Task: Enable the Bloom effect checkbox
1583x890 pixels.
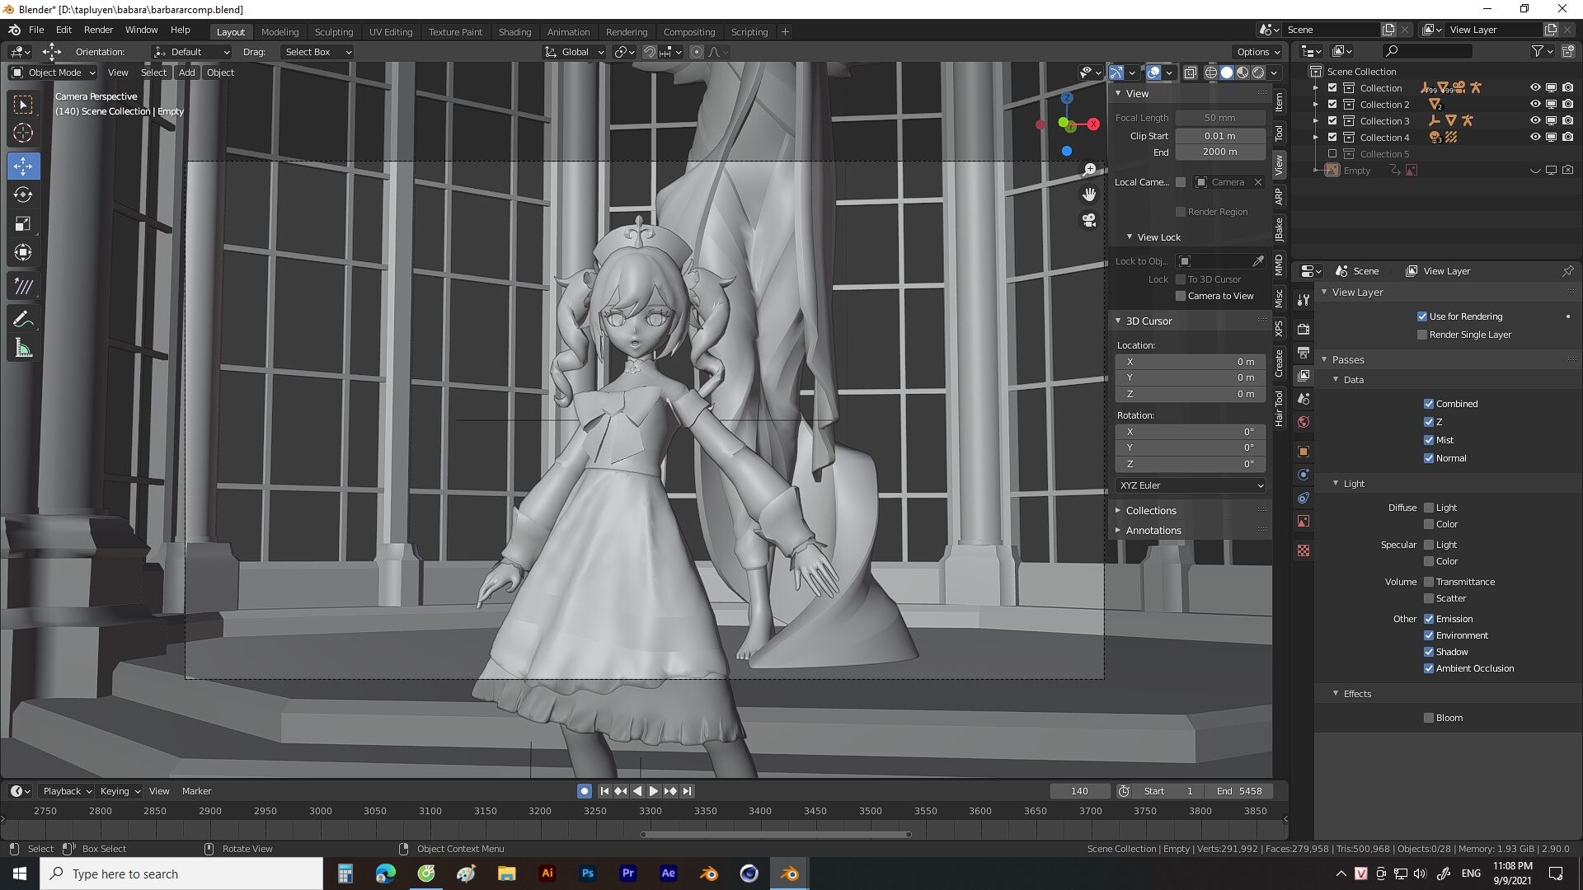Action: click(1429, 718)
